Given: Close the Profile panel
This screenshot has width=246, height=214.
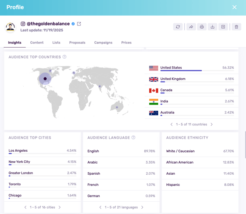Looking at the screenshot, I should (235, 7).
